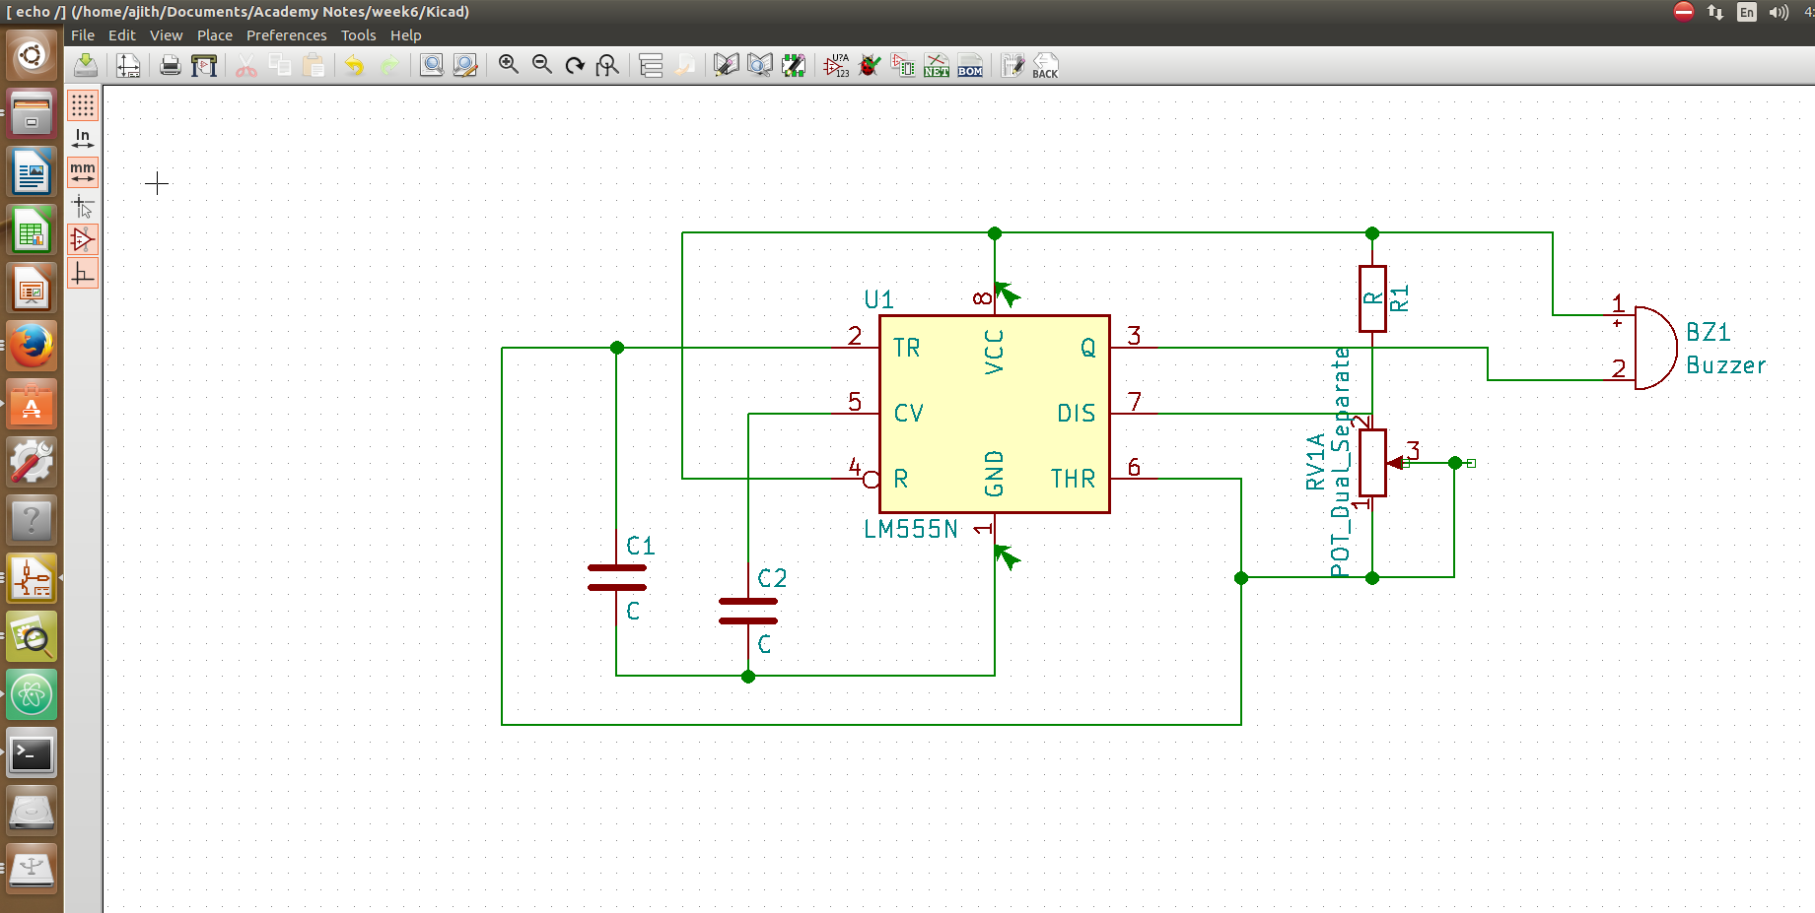The height and width of the screenshot is (913, 1815).
Task: Select the RV1A potentiometer symbol
Action: (x=1372, y=463)
